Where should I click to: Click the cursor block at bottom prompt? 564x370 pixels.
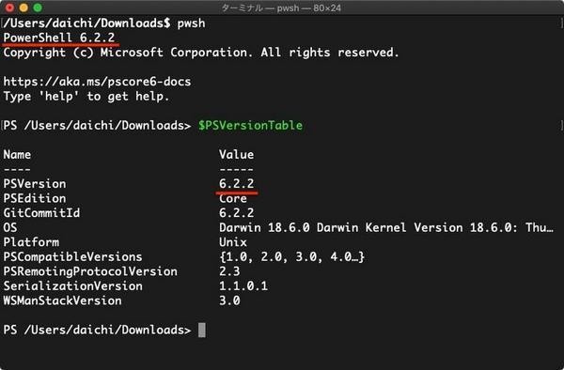pos(202,330)
